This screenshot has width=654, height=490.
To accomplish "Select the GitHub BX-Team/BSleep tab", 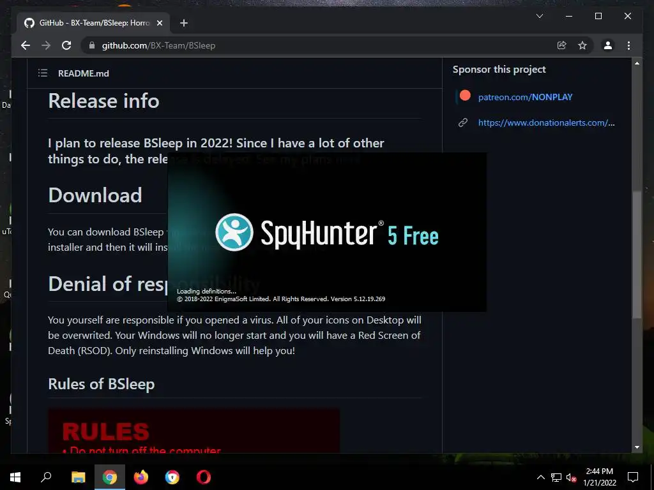I will (93, 23).
